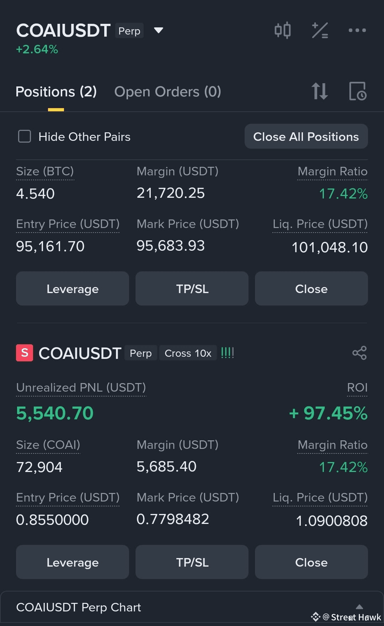Open the candlestick chart icon

[x=283, y=30]
